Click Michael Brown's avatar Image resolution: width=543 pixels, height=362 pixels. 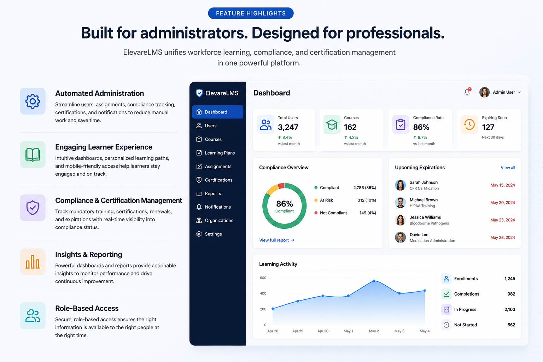point(400,203)
